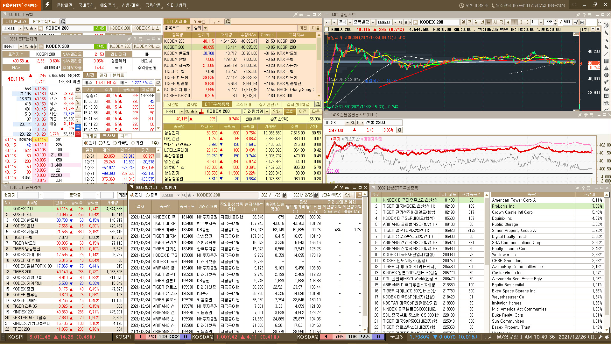
Task: Click the add-tab icon next to ETF표적지수
Action: coord(63,21)
